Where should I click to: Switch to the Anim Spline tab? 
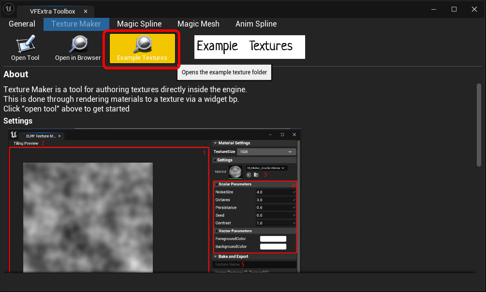(x=256, y=24)
